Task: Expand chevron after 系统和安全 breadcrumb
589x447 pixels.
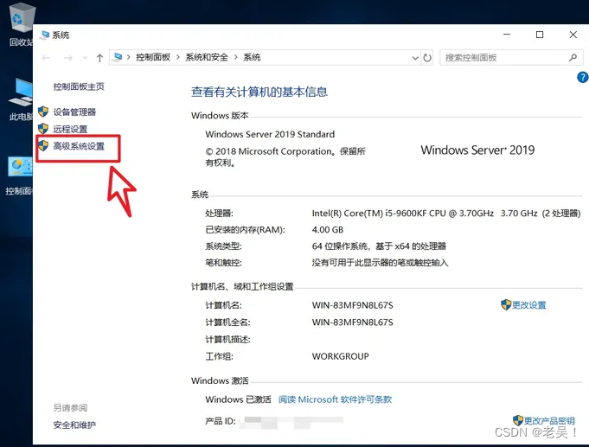Action: (236, 57)
